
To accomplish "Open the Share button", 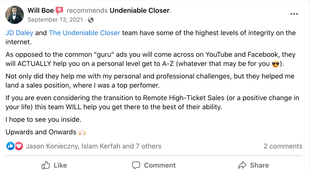I will point(253,165).
